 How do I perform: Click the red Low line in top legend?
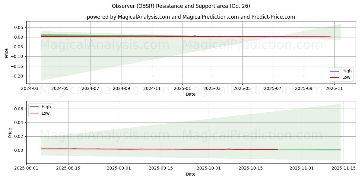tap(335, 78)
